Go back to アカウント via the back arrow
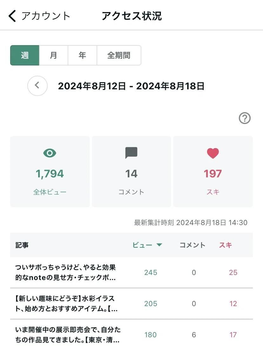263x349 pixels. point(12,16)
